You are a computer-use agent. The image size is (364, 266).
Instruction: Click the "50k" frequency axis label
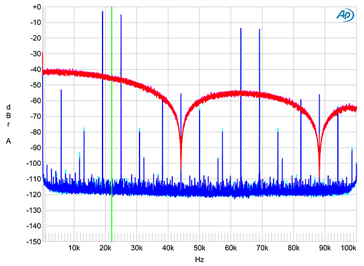pyautogui.click(x=199, y=248)
